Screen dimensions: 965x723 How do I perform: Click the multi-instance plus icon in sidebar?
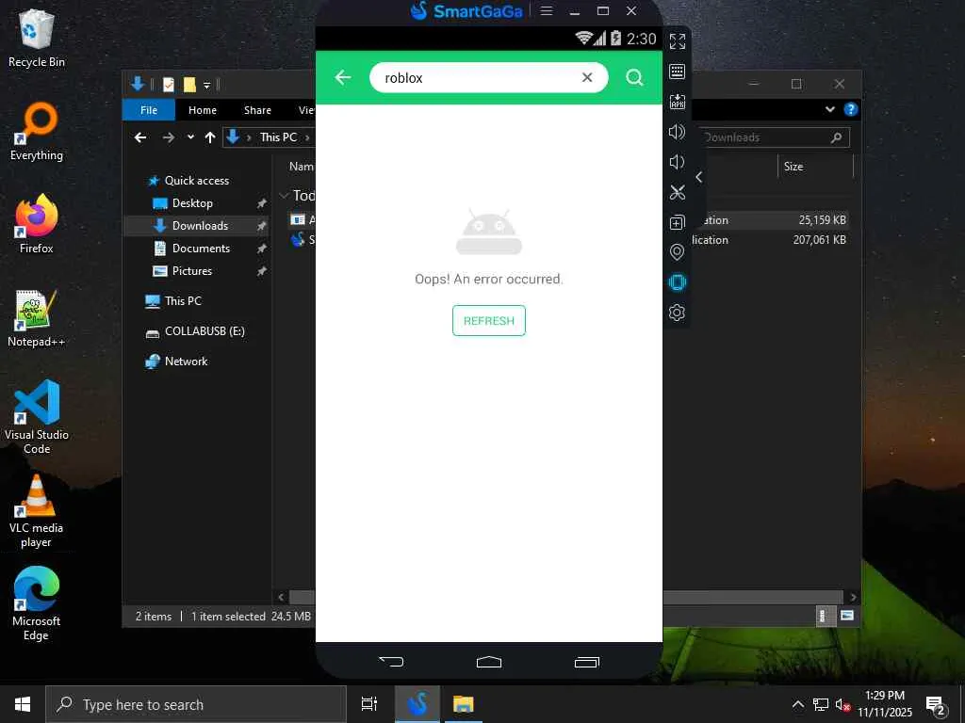pyautogui.click(x=677, y=222)
